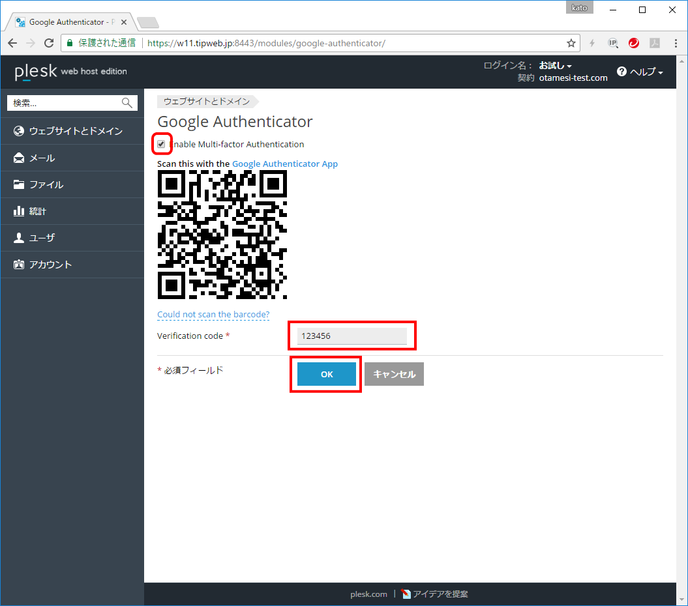Click Could not scan the barcode link

[213, 314]
